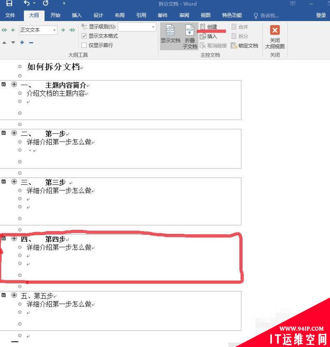Open the 插入 ribbon tab
330x347 pixels.
pos(77,15)
